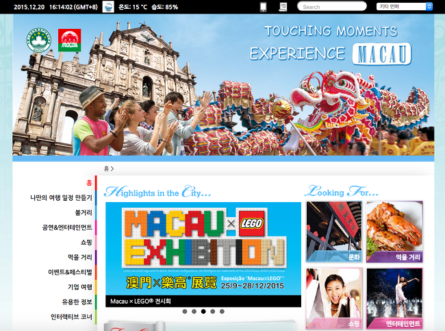Screen dimensions: 445x331
Task: Click the Macau SAR government emblem
Action: [39, 40]
